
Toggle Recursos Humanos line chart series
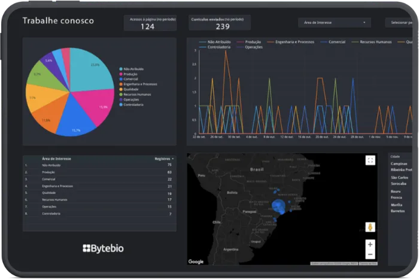pyautogui.click(x=372, y=42)
